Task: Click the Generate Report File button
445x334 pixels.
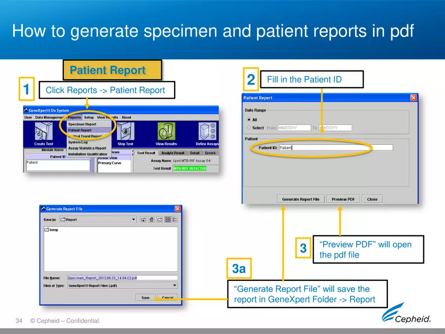Action: (x=301, y=199)
